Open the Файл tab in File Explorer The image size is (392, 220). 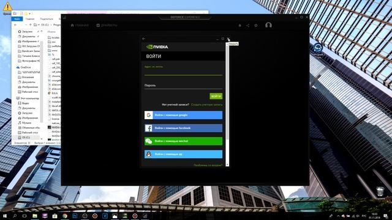click(x=17, y=19)
